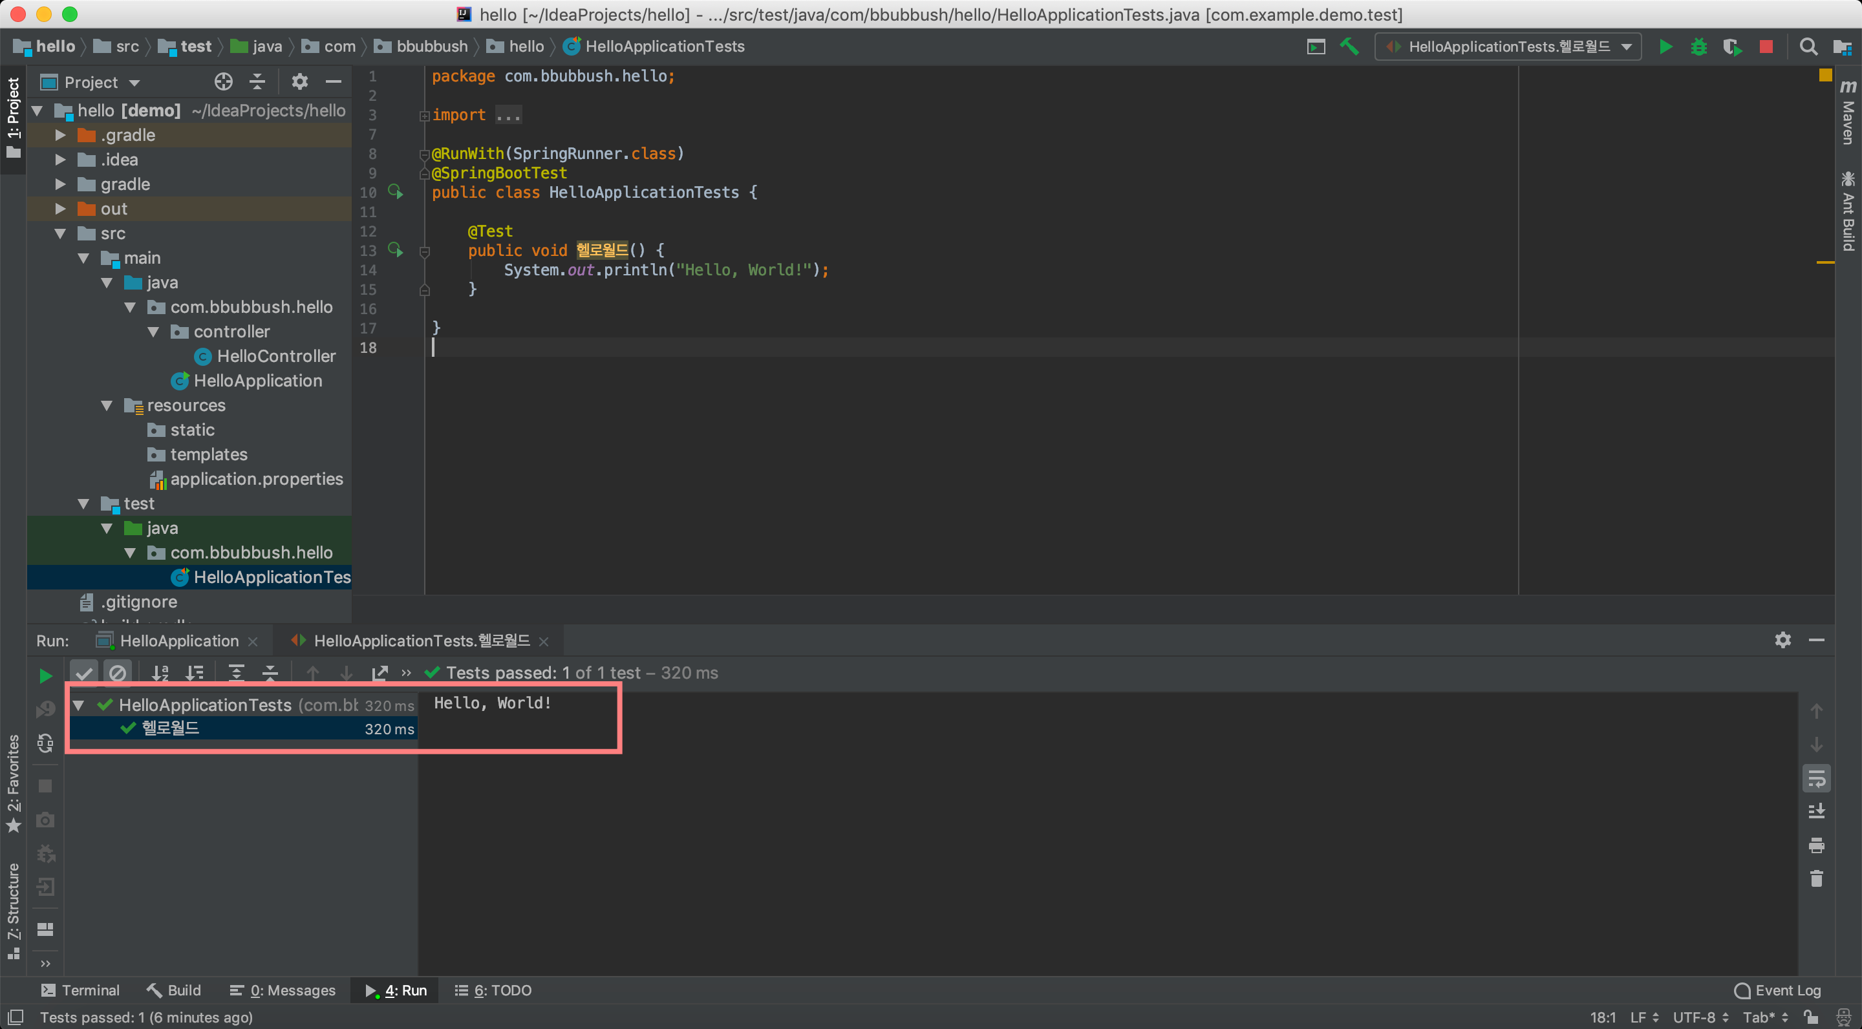Toggle Show Ignored tests button
1862x1029 pixels.
[117, 673]
